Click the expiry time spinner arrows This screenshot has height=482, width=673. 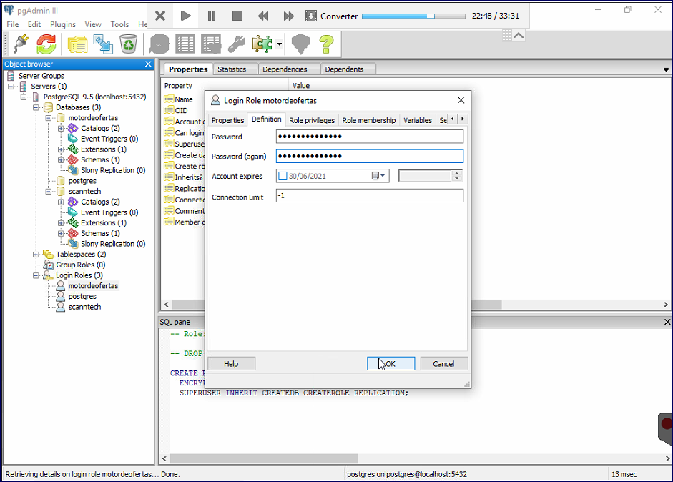click(457, 176)
